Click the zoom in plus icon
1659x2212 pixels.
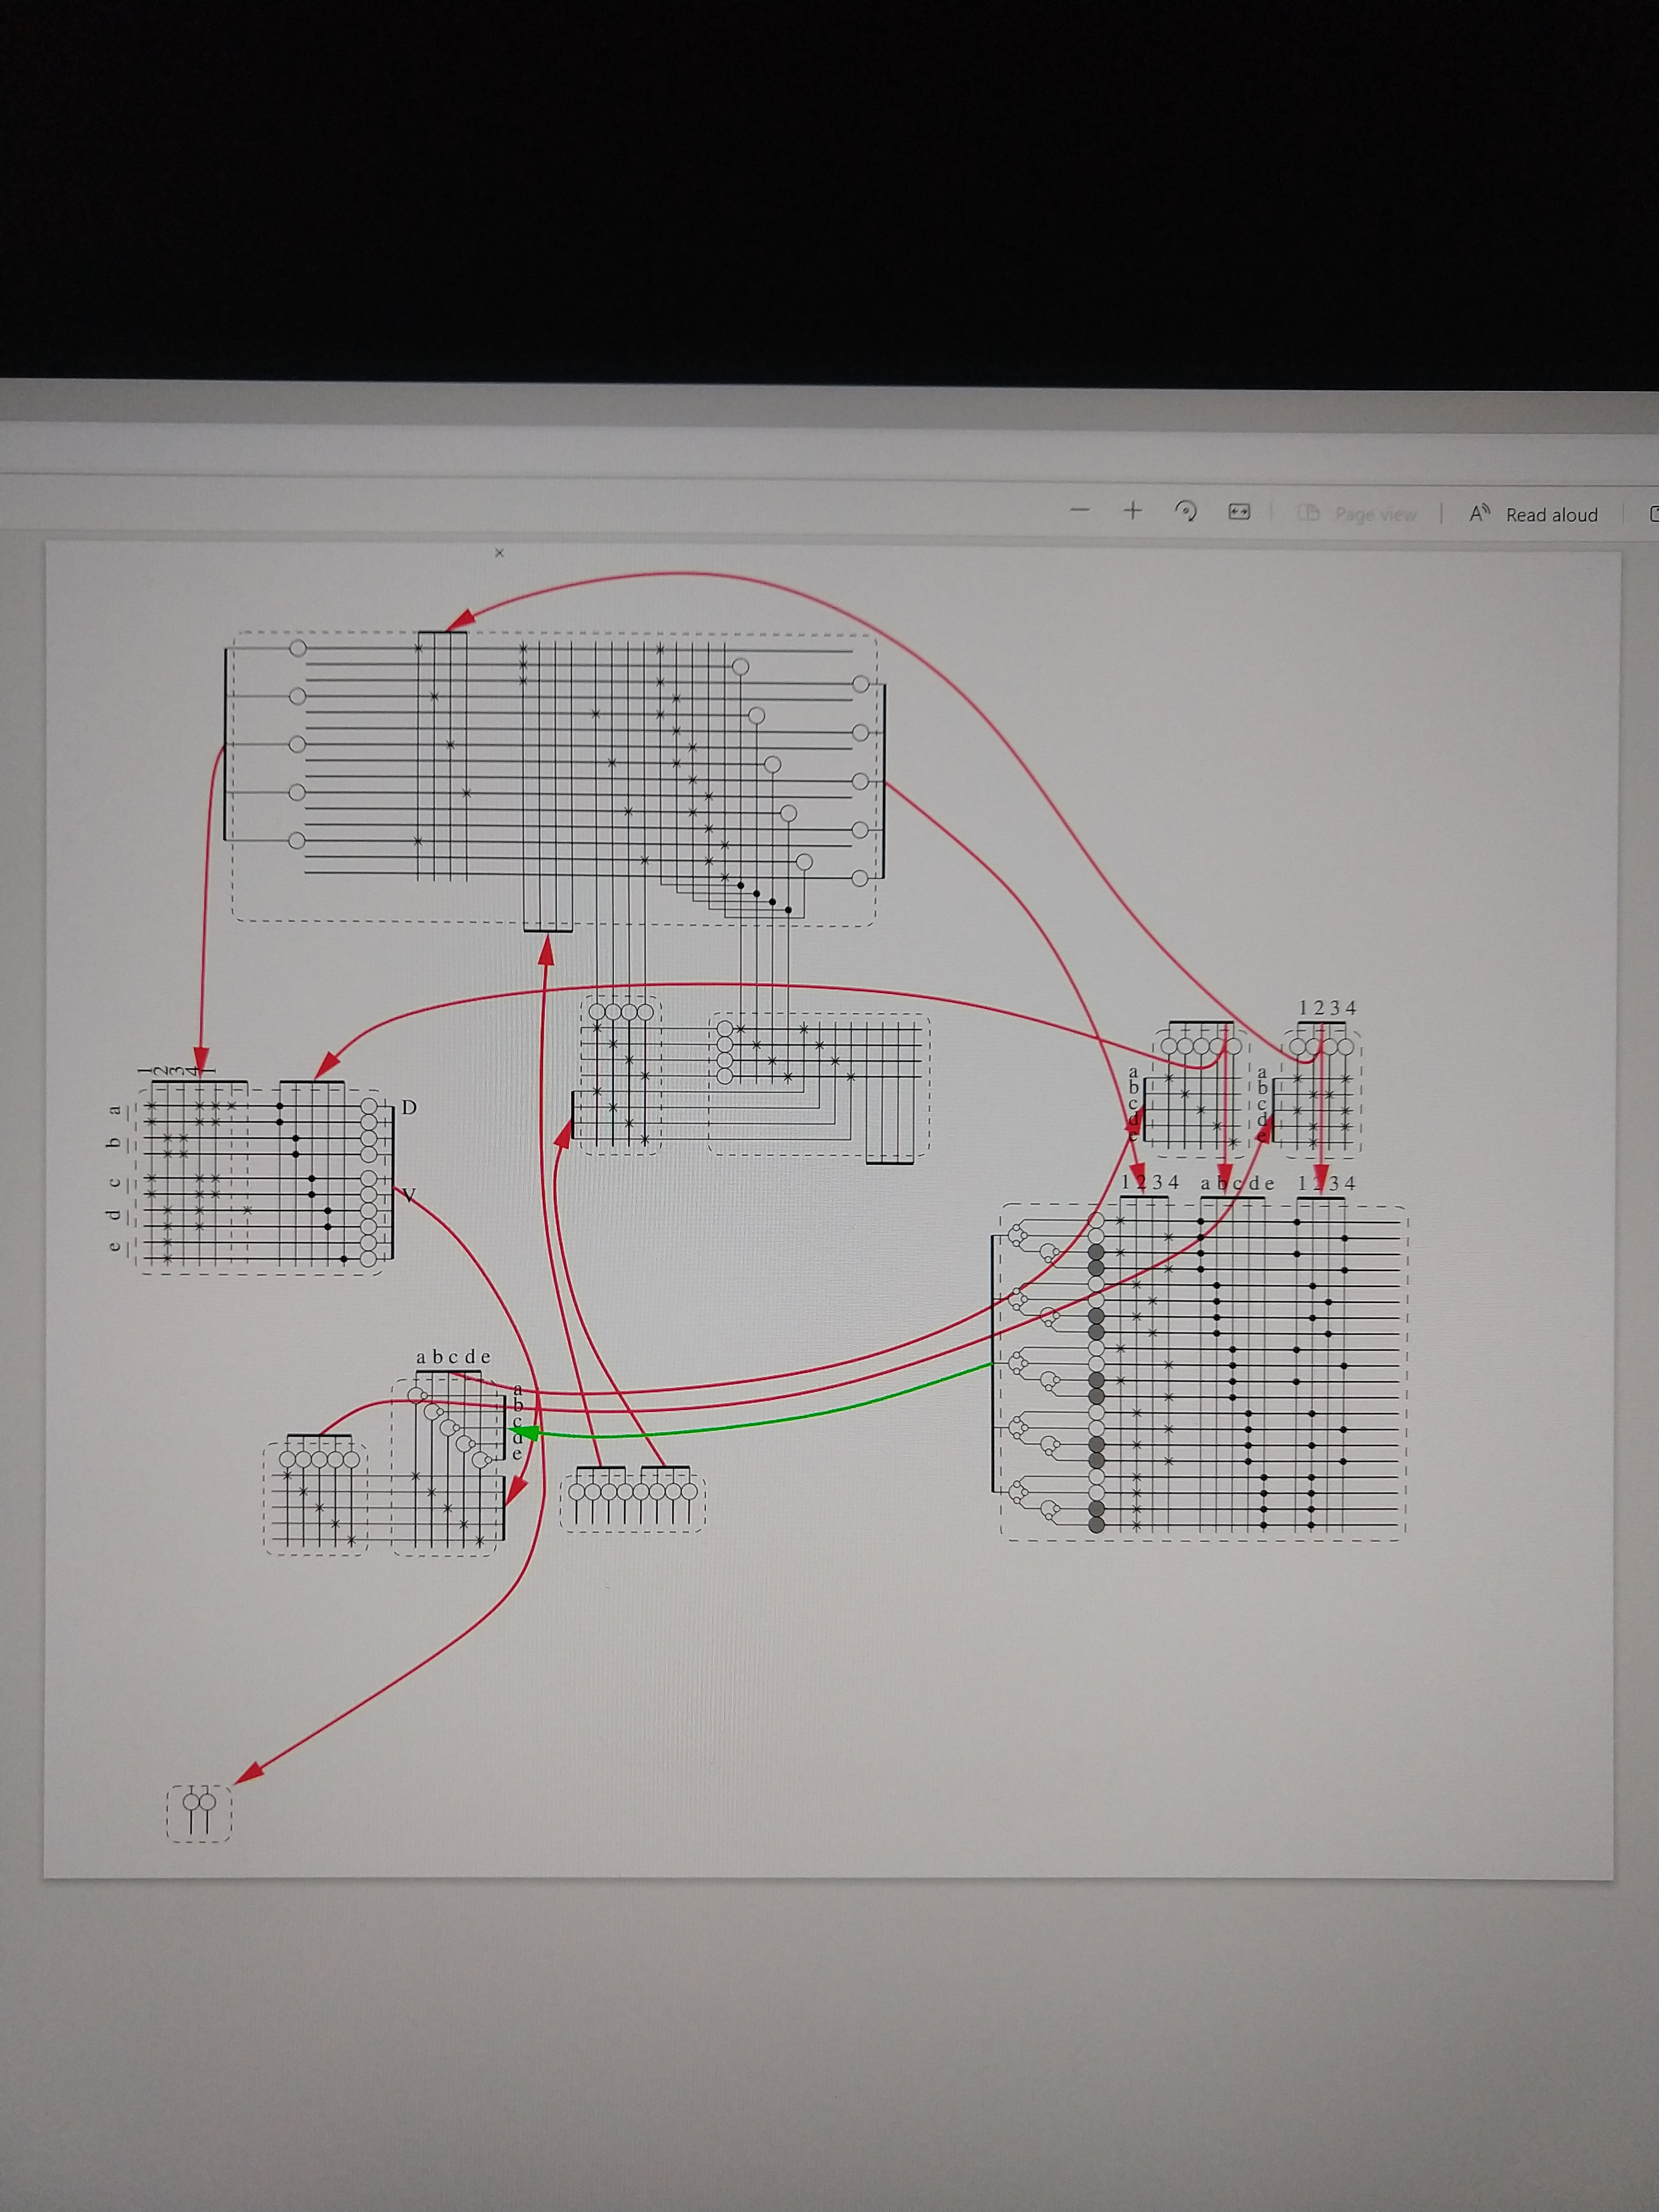1132,511
